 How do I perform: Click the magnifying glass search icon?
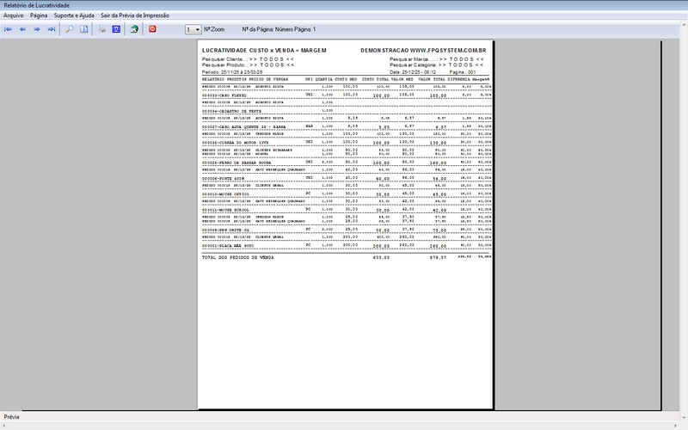point(70,29)
